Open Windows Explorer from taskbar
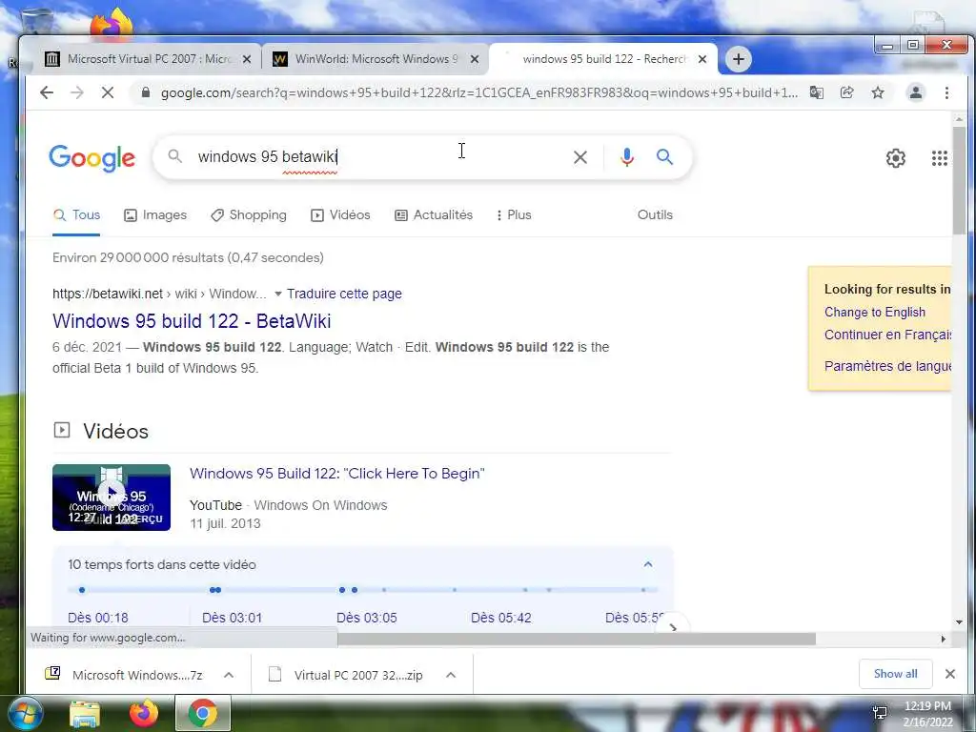976x732 pixels. pos(85,714)
